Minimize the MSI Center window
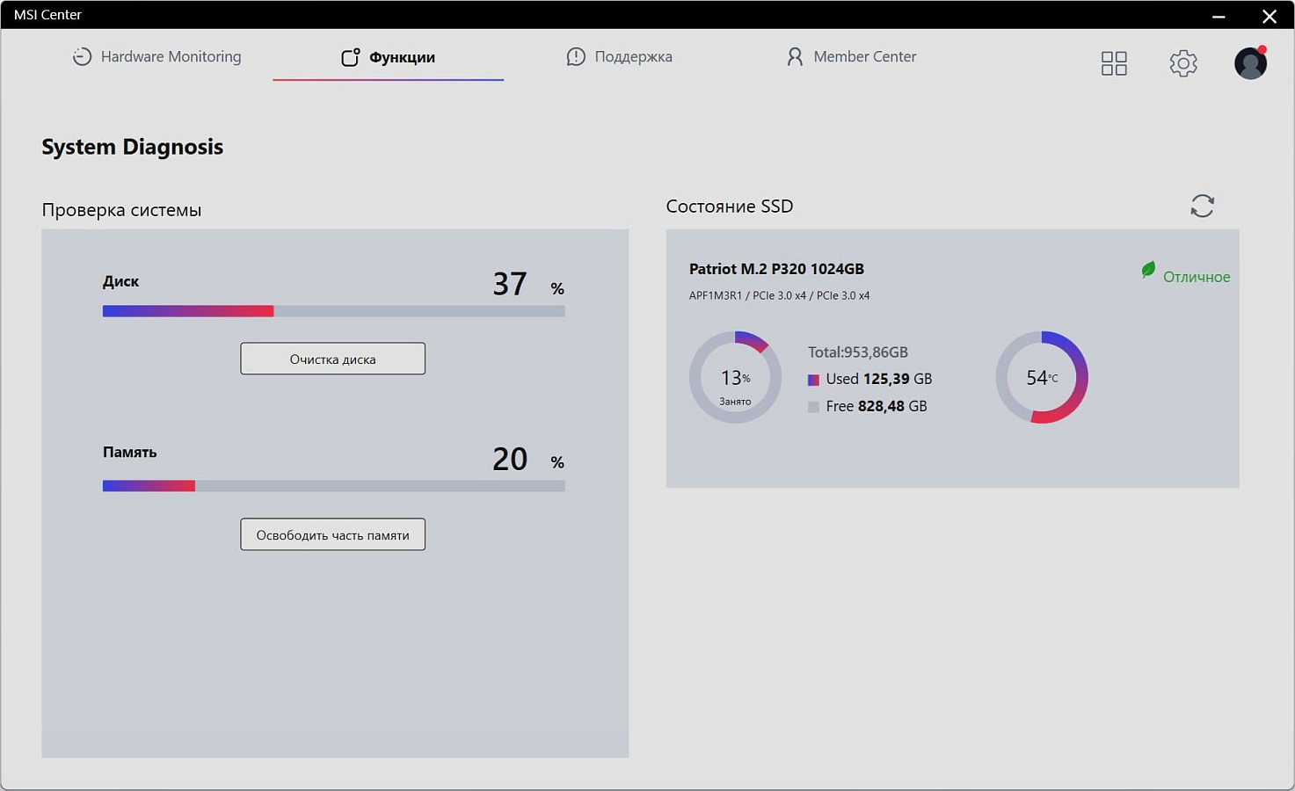This screenshot has height=791, width=1295. tap(1219, 16)
